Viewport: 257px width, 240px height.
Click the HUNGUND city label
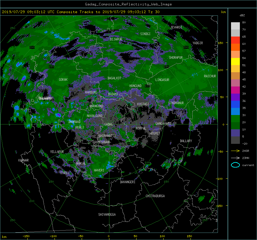[x=135, y=86]
